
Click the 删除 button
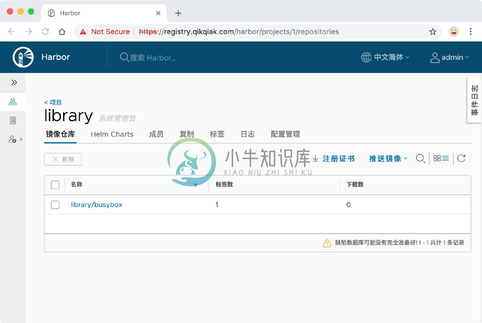click(63, 159)
